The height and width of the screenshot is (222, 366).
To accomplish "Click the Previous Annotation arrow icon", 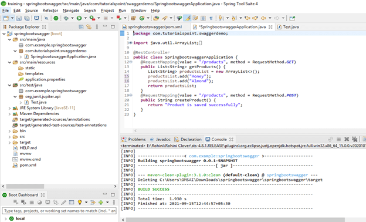I will click(x=234, y=18).
